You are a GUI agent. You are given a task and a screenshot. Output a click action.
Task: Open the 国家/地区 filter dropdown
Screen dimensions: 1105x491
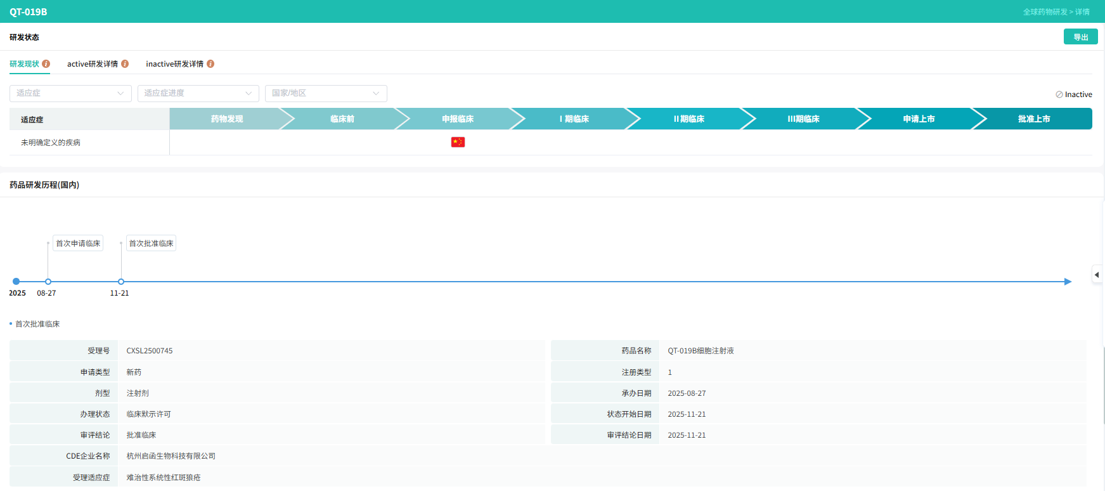point(325,93)
